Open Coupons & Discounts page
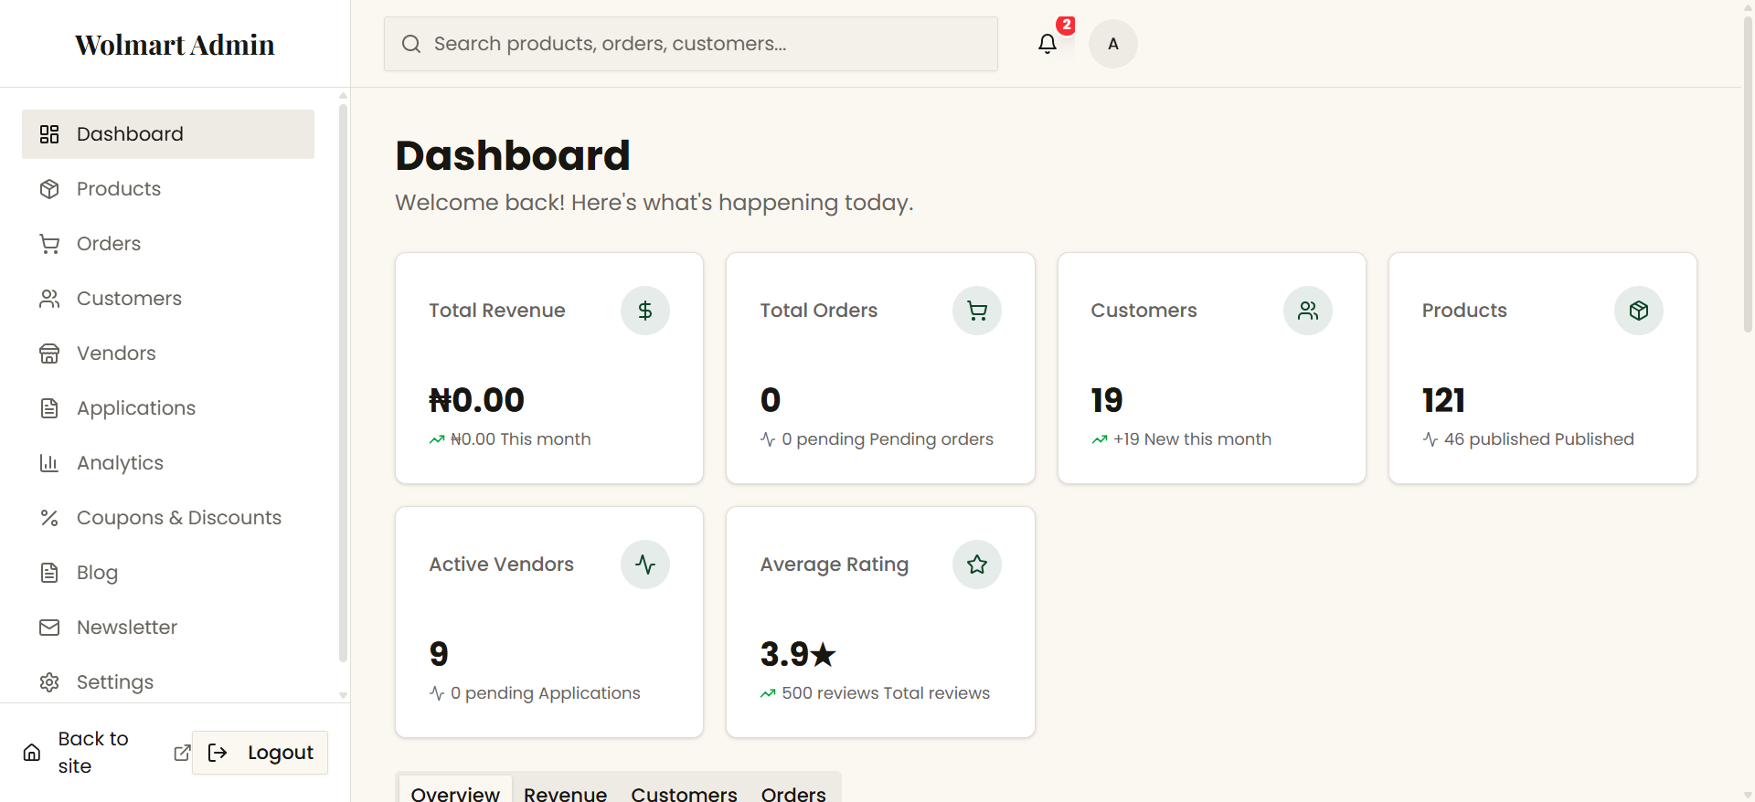This screenshot has width=1755, height=802. point(168,518)
